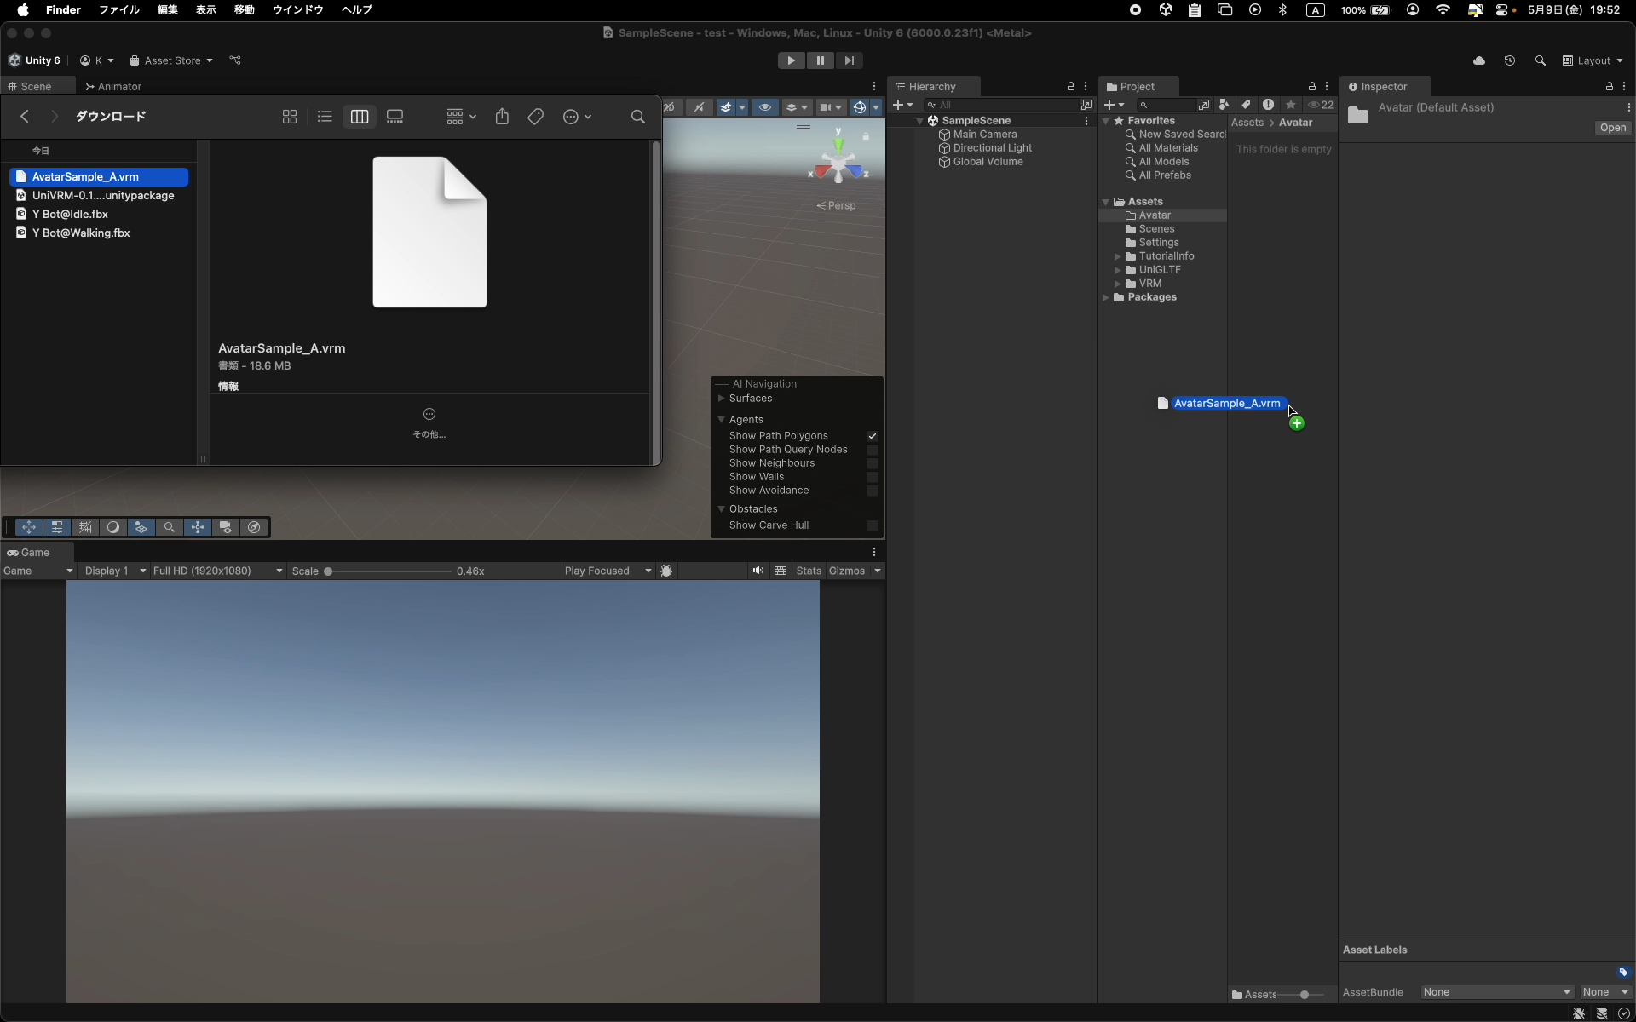Open Undo History icon in Unity toolbar

tap(1510, 60)
